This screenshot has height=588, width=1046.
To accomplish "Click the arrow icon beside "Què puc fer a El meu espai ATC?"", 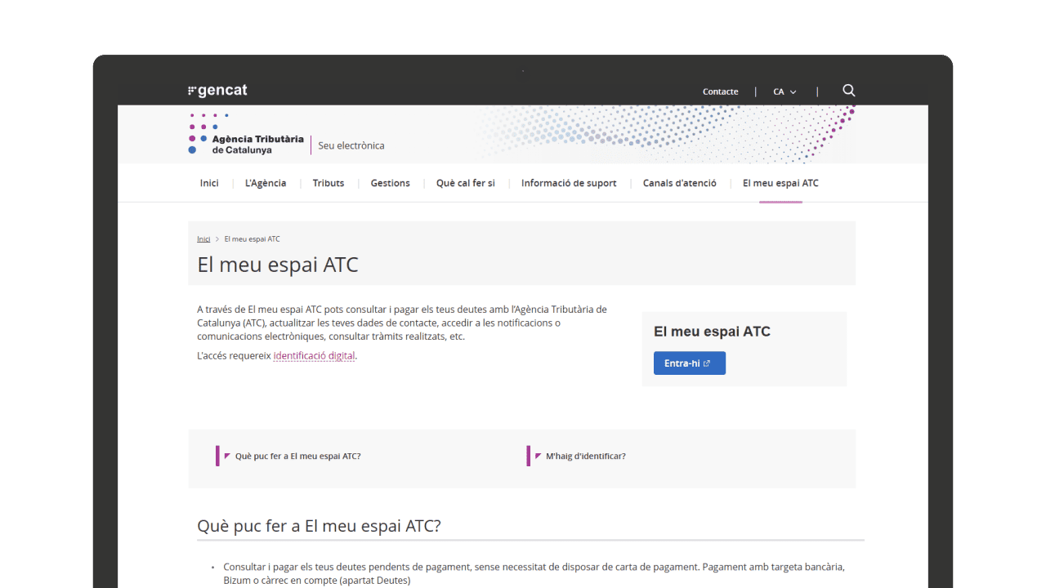I will click(227, 456).
